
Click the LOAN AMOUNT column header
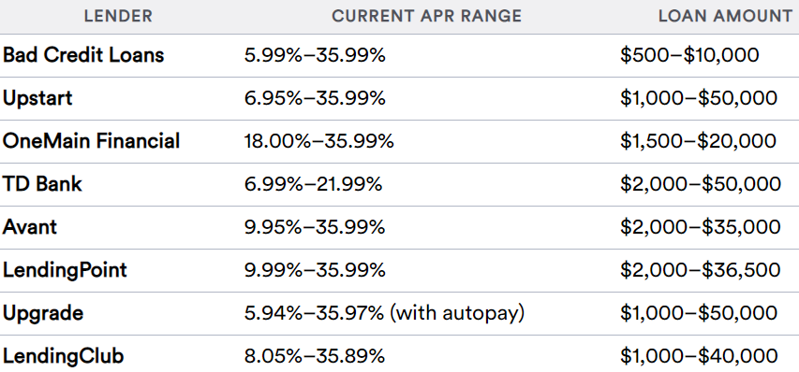pyautogui.click(x=725, y=16)
